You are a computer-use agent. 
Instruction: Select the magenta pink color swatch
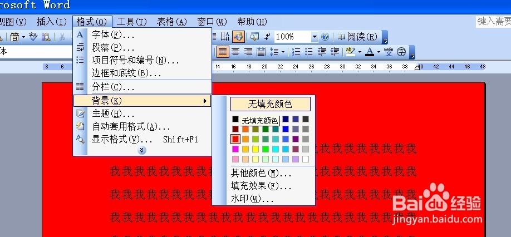(235, 149)
